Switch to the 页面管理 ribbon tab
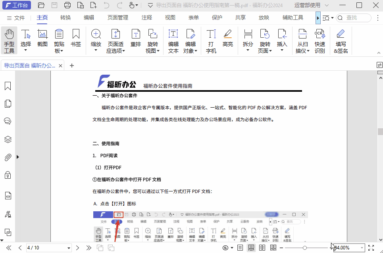Image resolution: width=383 pixels, height=253 pixels. click(117, 17)
